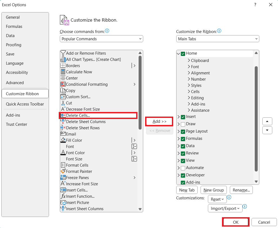Uncheck the Insert tab checkbox
The height and width of the screenshot is (228, 278).
[183, 117]
